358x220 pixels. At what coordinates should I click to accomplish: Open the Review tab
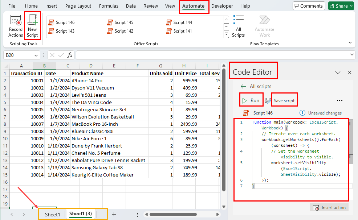[151, 6]
